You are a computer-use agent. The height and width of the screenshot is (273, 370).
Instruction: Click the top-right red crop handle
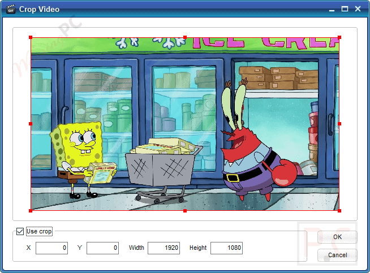[339, 37]
